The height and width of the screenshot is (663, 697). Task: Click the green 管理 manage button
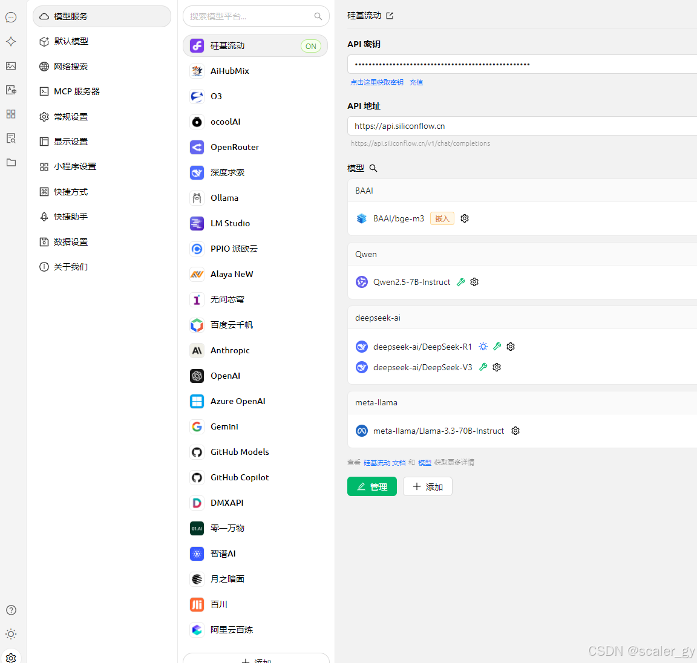coord(372,486)
